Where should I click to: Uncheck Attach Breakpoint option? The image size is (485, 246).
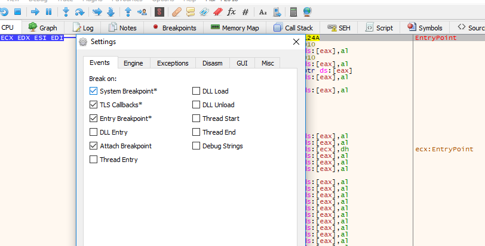pos(93,145)
